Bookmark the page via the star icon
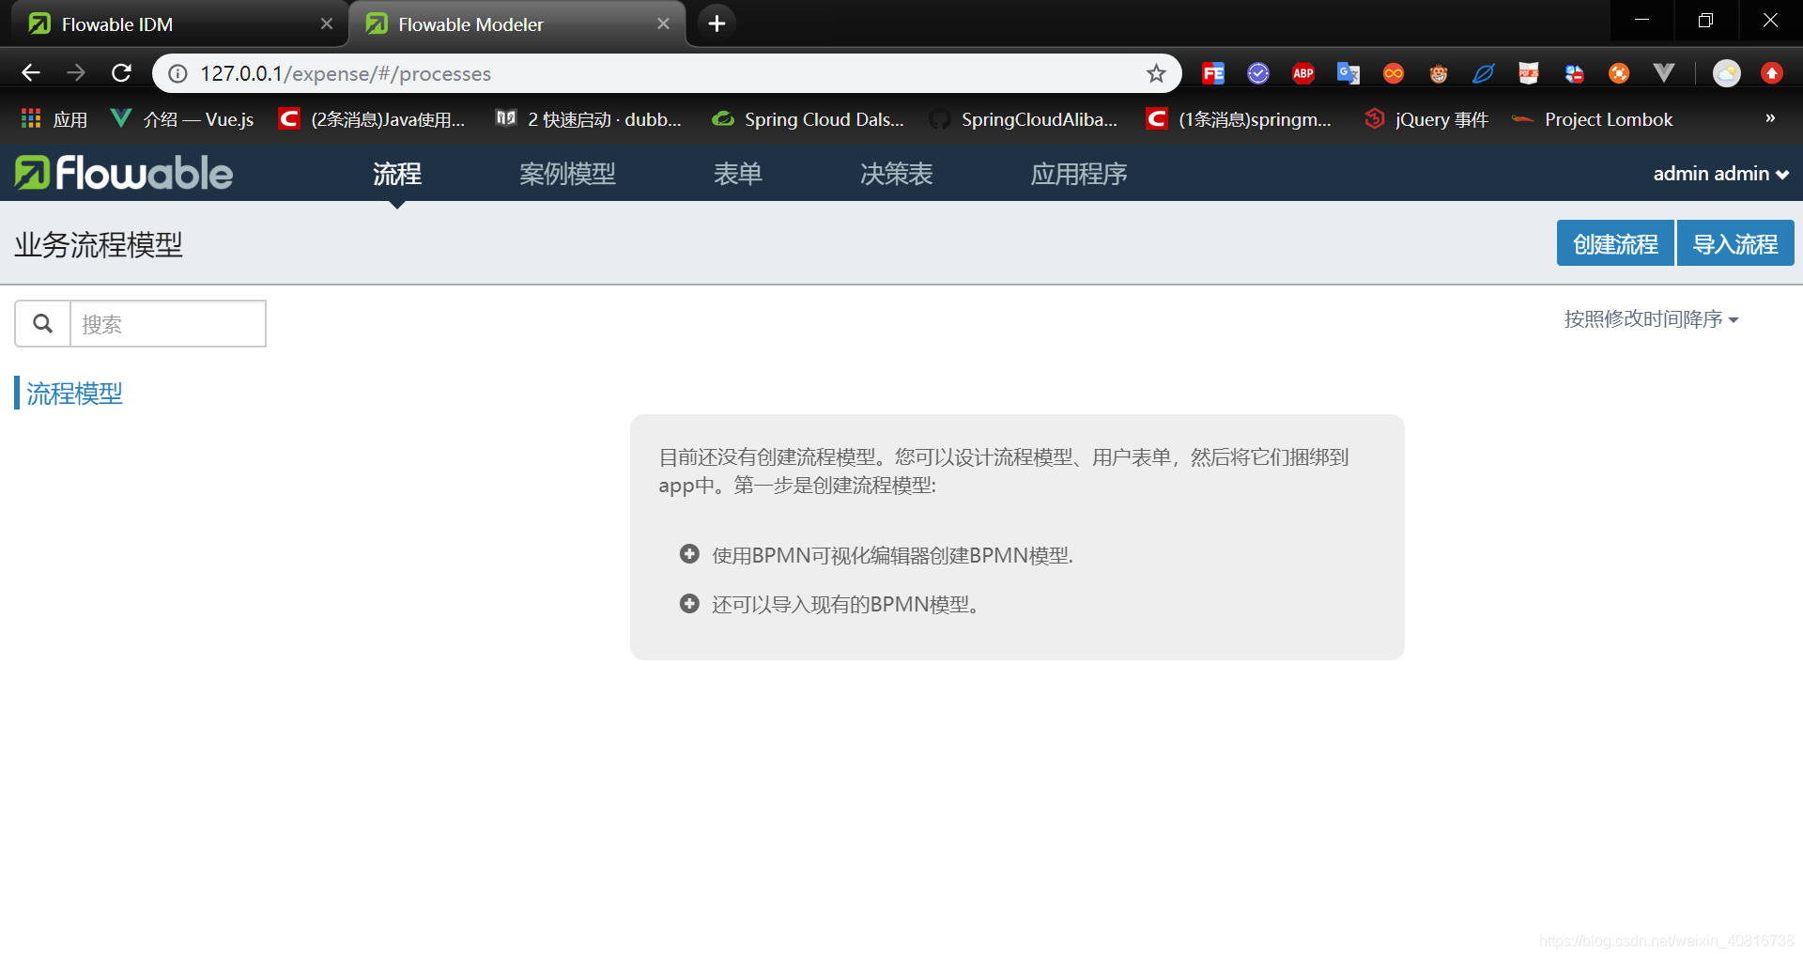 (1157, 72)
